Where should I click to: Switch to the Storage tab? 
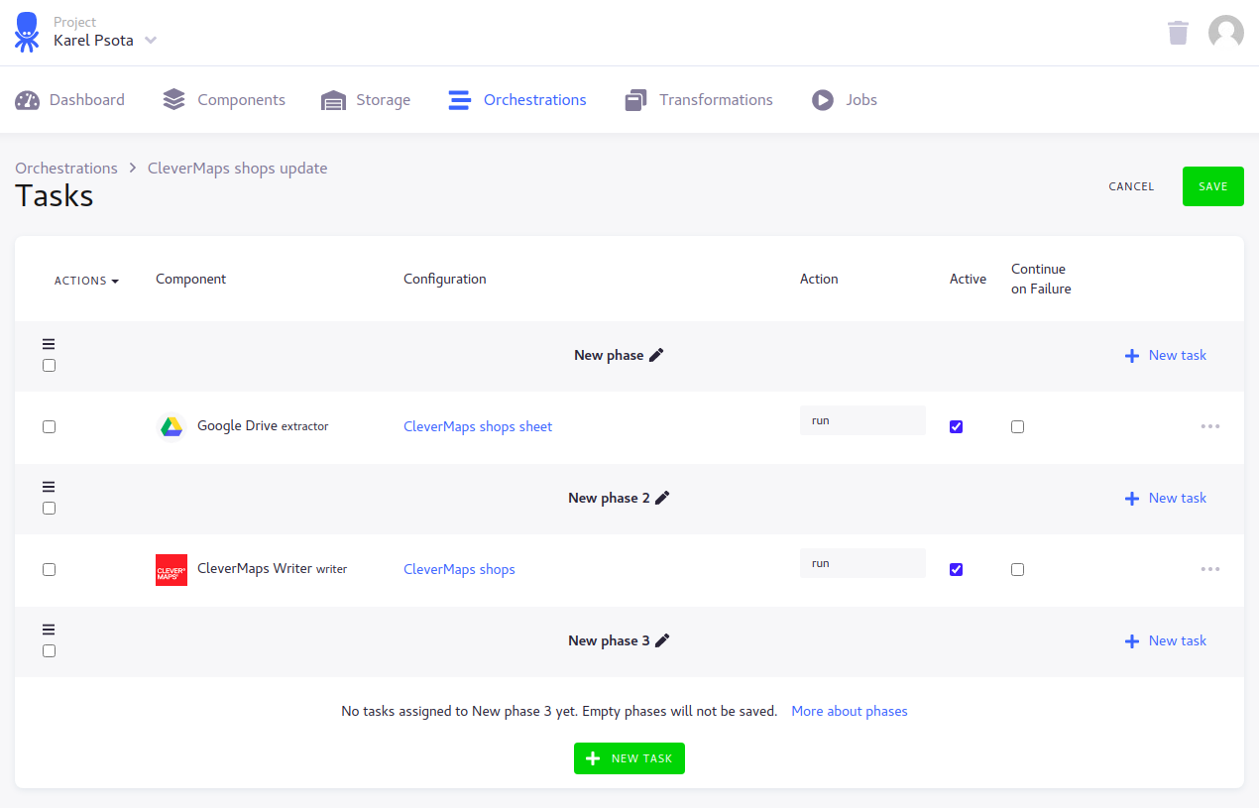[x=366, y=100]
